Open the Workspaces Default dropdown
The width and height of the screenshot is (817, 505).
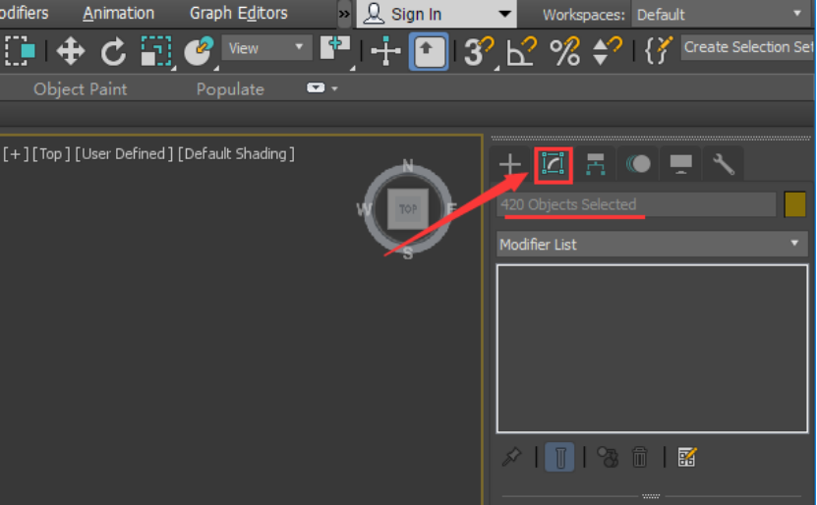click(x=721, y=14)
